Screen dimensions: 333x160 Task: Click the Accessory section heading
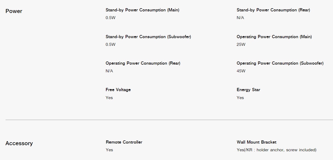point(19,143)
